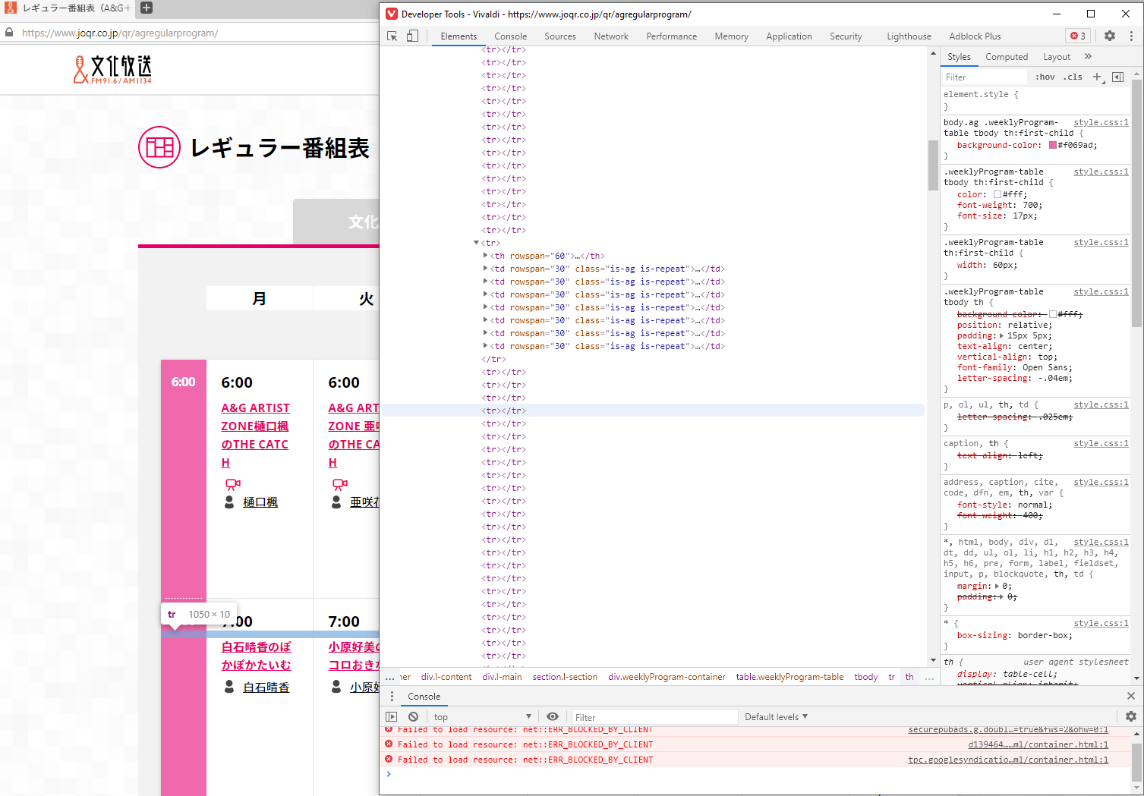Click left breadcrumb overflow ellipsis

tap(390, 677)
